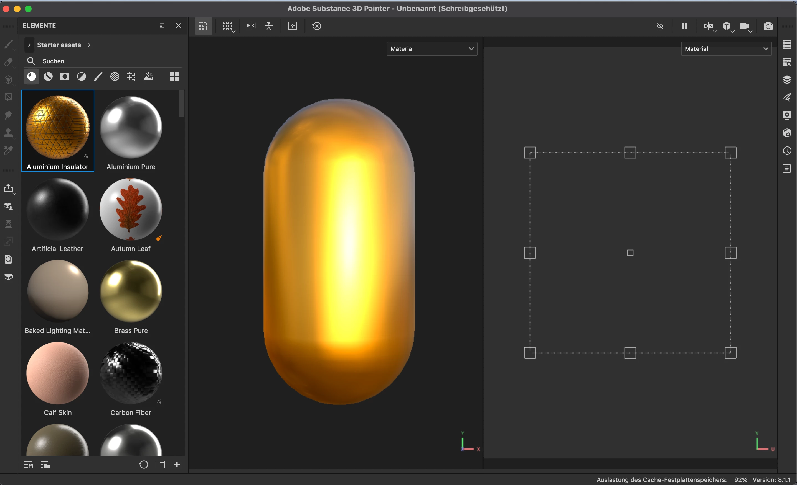
Task: Filter assets by brushes icon
Action: click(98, 76)
